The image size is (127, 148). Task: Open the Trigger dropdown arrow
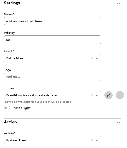(x=97, y=95)
